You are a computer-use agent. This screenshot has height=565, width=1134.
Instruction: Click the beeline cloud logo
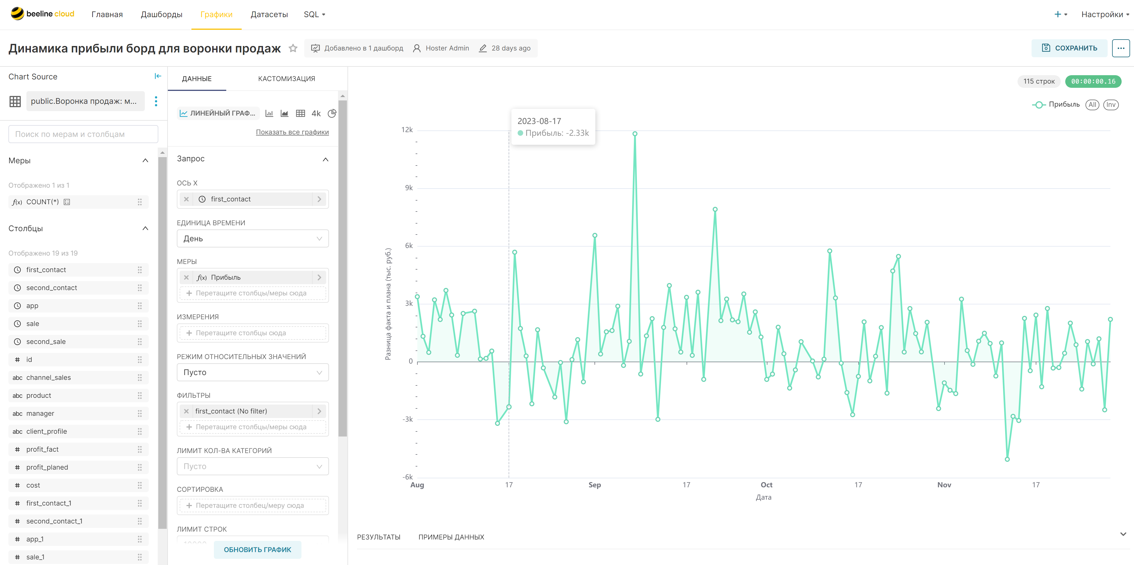(42, 14)
